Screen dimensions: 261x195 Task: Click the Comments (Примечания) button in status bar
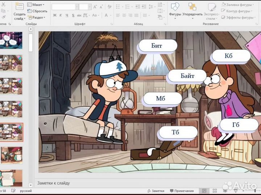[181, 191]
